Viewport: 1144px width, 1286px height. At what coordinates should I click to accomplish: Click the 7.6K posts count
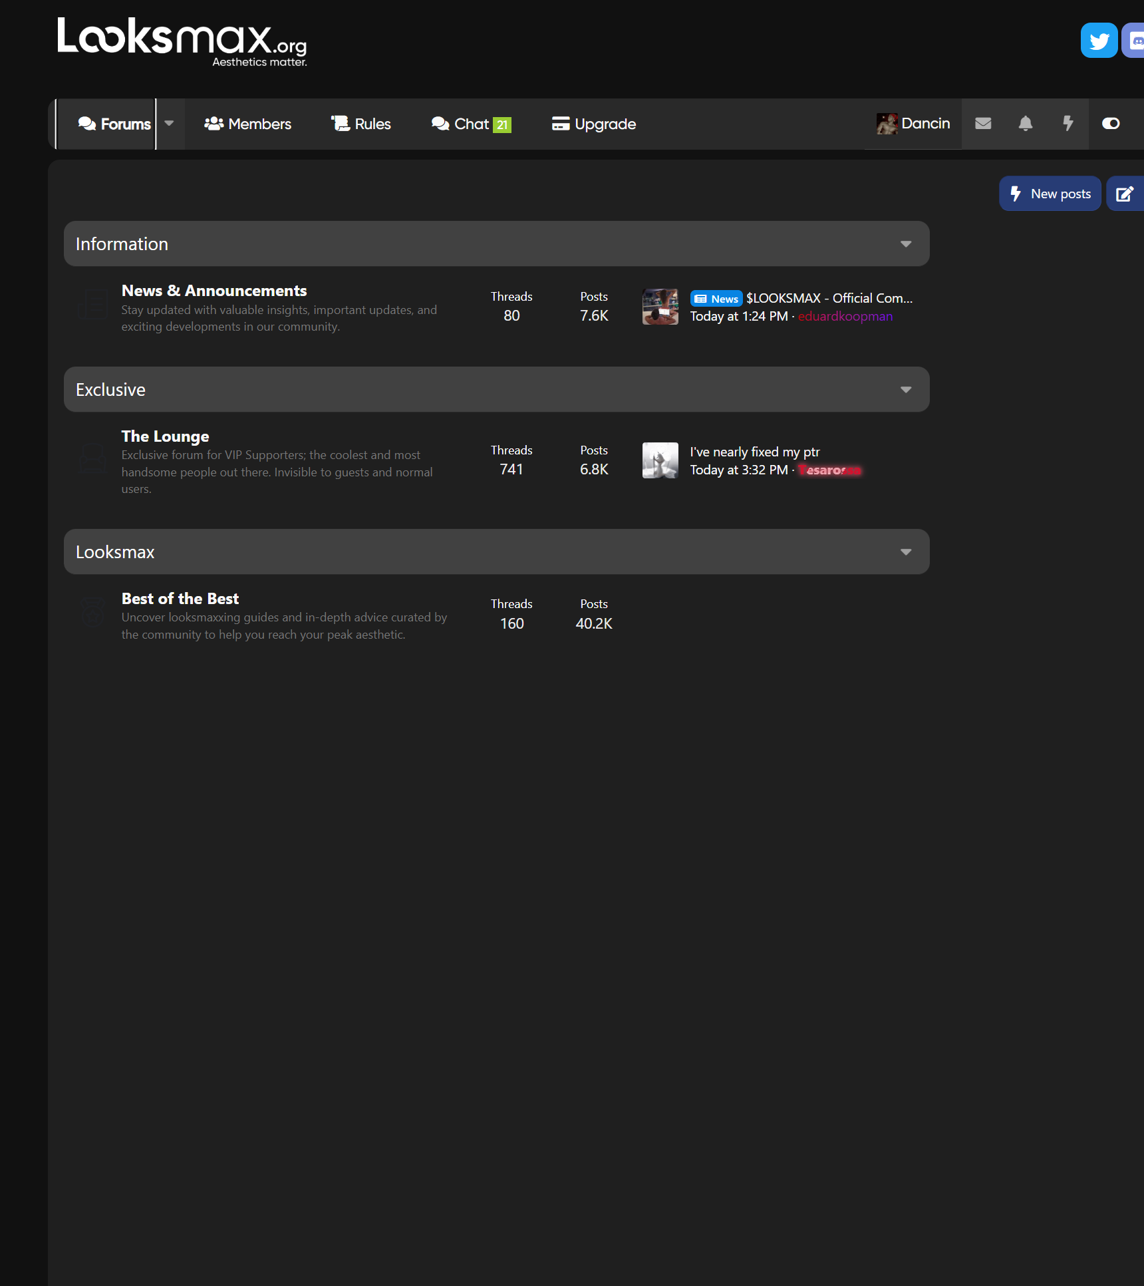(x=594, y=315)
